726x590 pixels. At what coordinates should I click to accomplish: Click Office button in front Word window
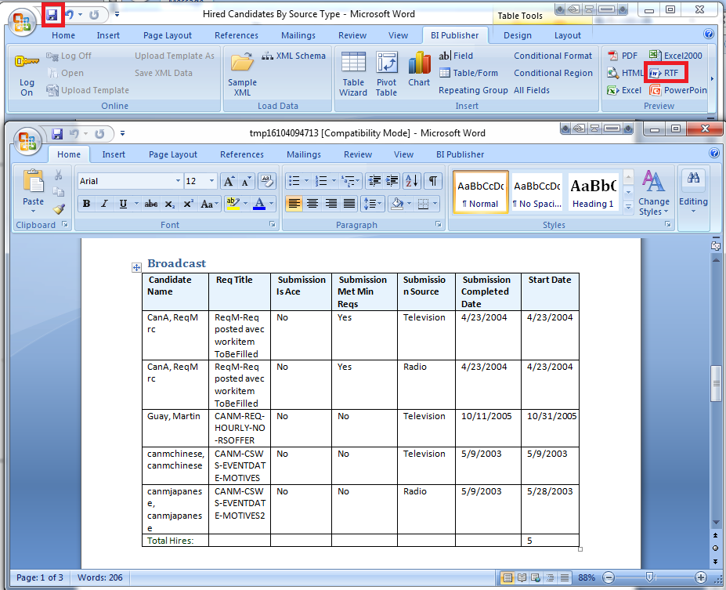[x=27, y=140]
